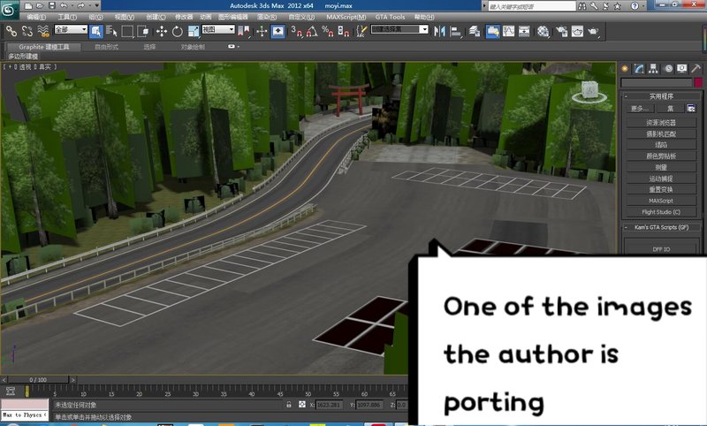Open the Render Setup teapot icon

[x=561, y=31]
